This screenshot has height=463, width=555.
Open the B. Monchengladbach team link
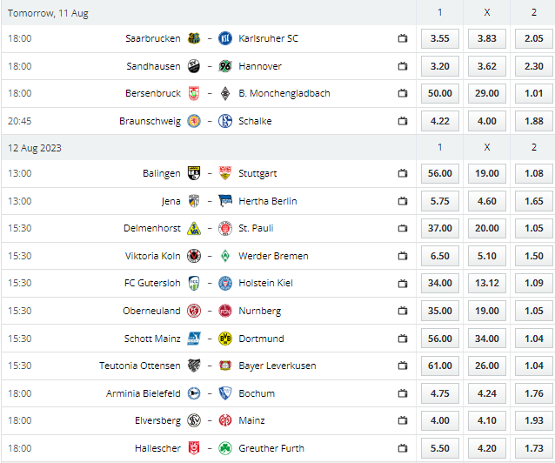pos(284,93)
